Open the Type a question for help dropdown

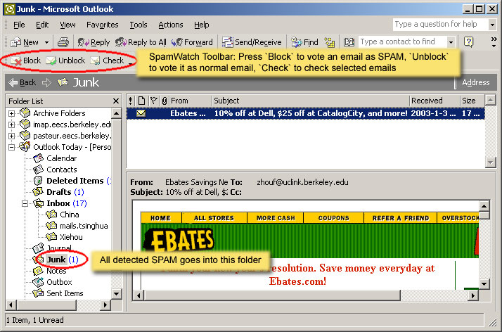tap(492, 25)
